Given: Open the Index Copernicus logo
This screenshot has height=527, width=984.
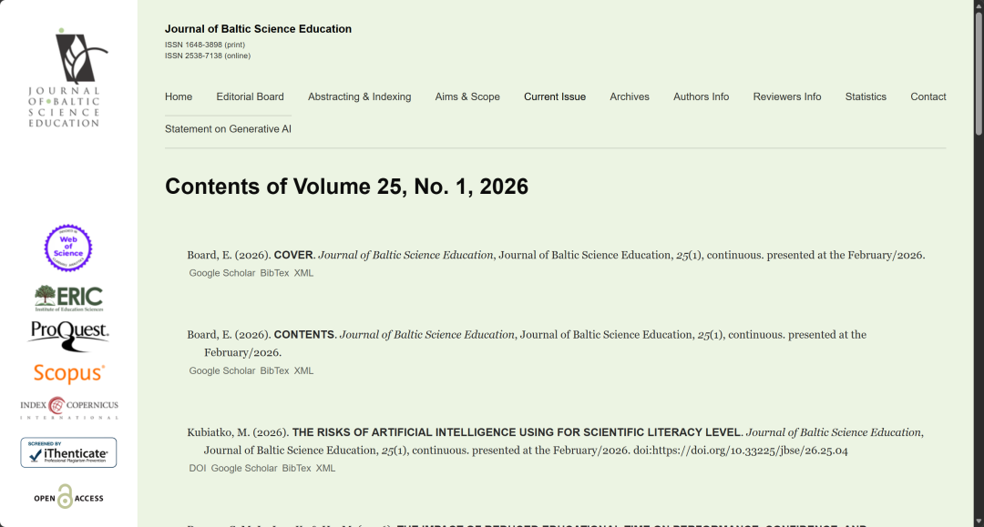Looking at the screenshot, I should point(69,408).
